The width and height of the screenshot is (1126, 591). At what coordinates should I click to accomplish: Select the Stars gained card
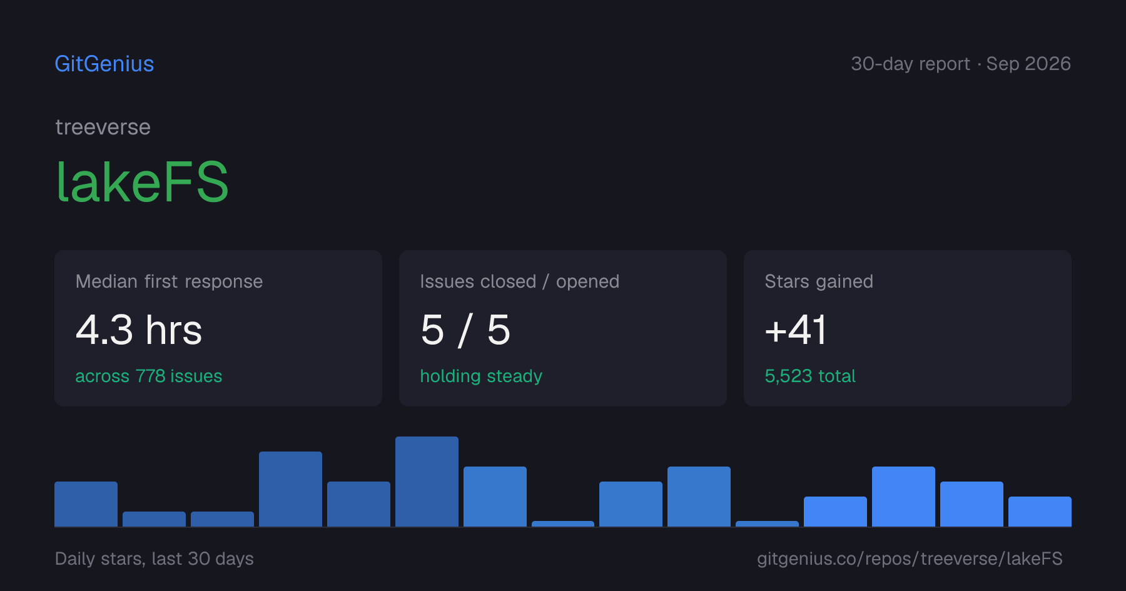(x=908, y=328)
